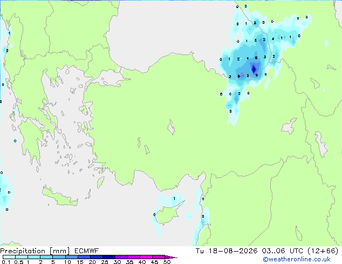
Task: Click the arrow tip ending the legend
Action: point(174,258)
